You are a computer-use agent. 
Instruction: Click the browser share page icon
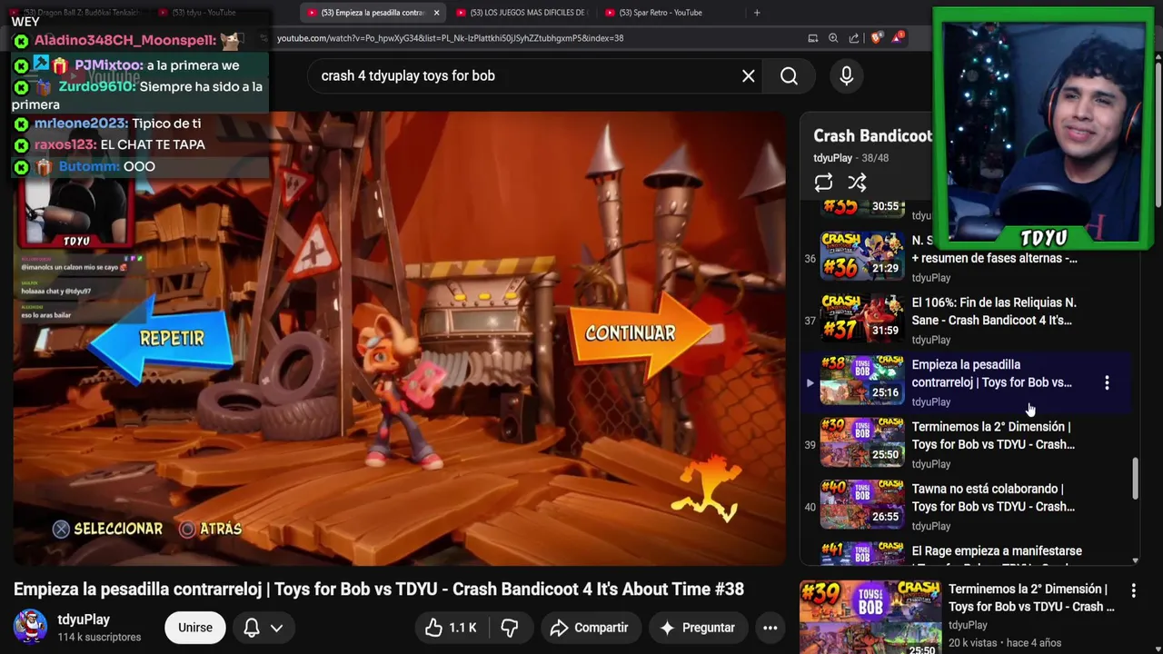point(854,38)
